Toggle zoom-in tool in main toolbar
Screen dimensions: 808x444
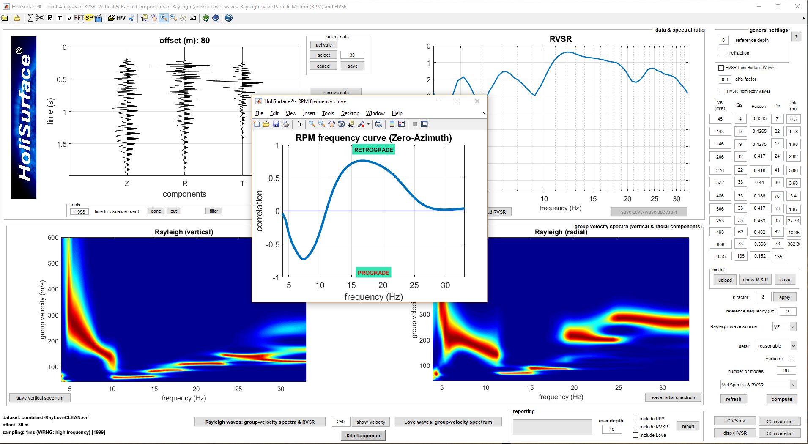click(x=164, y=18)
